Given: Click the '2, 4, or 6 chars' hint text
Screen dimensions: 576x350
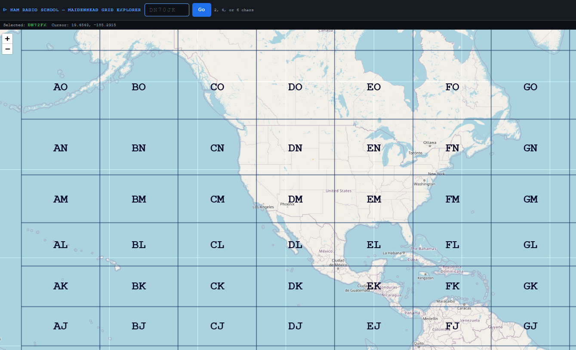Looking at the screenshot, I should (x=234, y=10).
